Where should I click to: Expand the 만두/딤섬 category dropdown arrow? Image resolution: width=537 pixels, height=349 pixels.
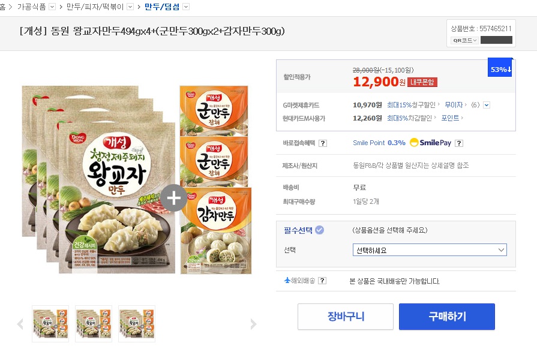point(186,7)
